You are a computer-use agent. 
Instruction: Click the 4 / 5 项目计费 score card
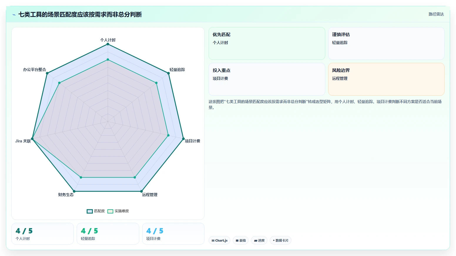pyautogui.click(x=173, y=234)
